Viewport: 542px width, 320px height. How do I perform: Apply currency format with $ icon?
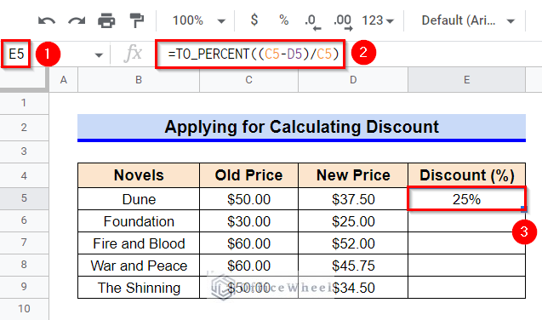click(254, 20)
